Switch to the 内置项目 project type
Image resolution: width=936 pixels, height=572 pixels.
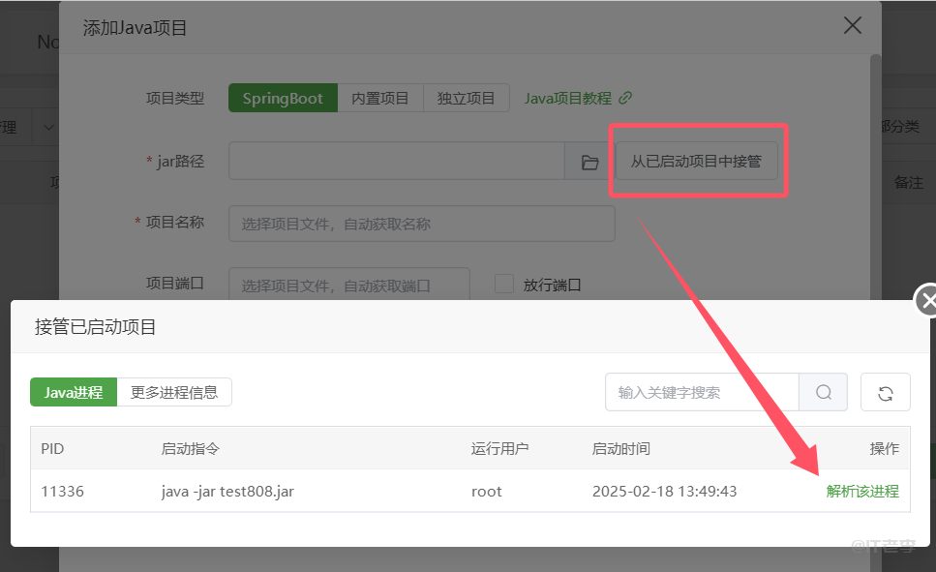pyautogui.click(x=379, y=97)
